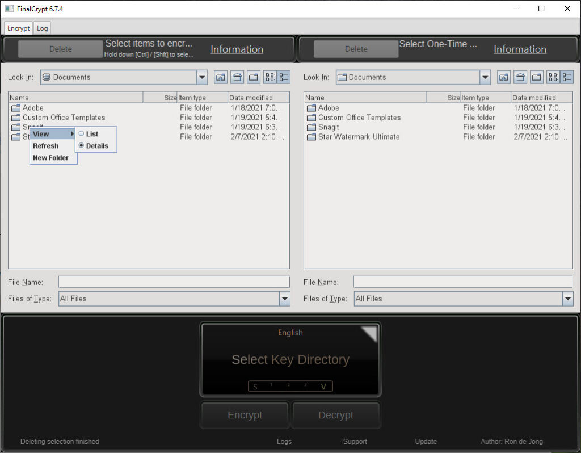Click 2/7/2021 date in right pane
The image size is (581, 453).
(x=540, y=137)
